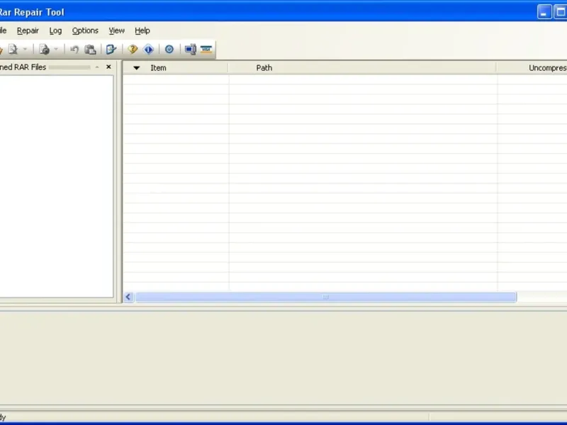Screen dimensions: 567x425
Task: Collapse the RAR Files panel with small up arrow
Action: 97,67
